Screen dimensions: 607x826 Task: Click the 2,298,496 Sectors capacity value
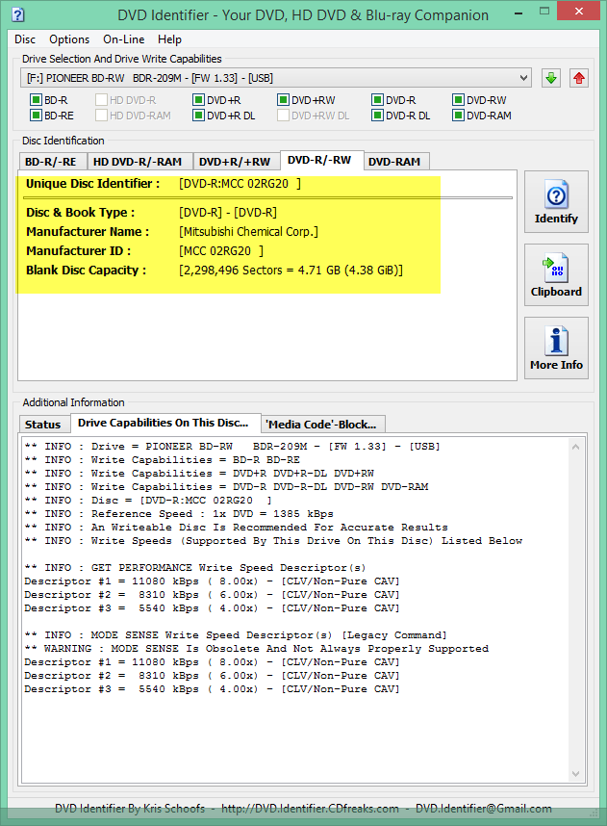[x=291, y=271]
